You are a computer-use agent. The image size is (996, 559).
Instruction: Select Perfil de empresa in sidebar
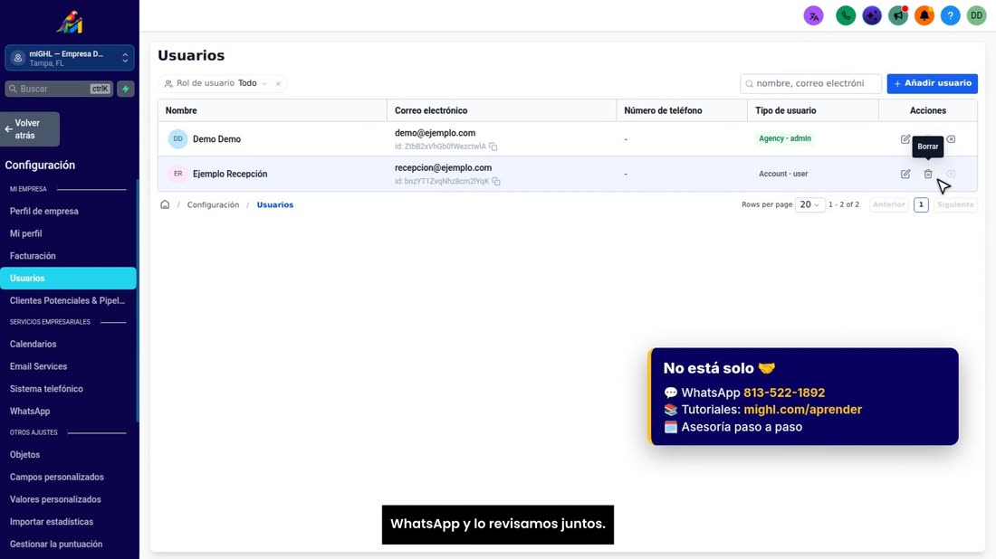(43, 212)
